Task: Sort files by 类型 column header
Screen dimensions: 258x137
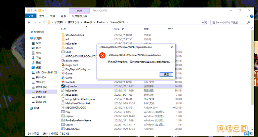Action: coord(146,29)
